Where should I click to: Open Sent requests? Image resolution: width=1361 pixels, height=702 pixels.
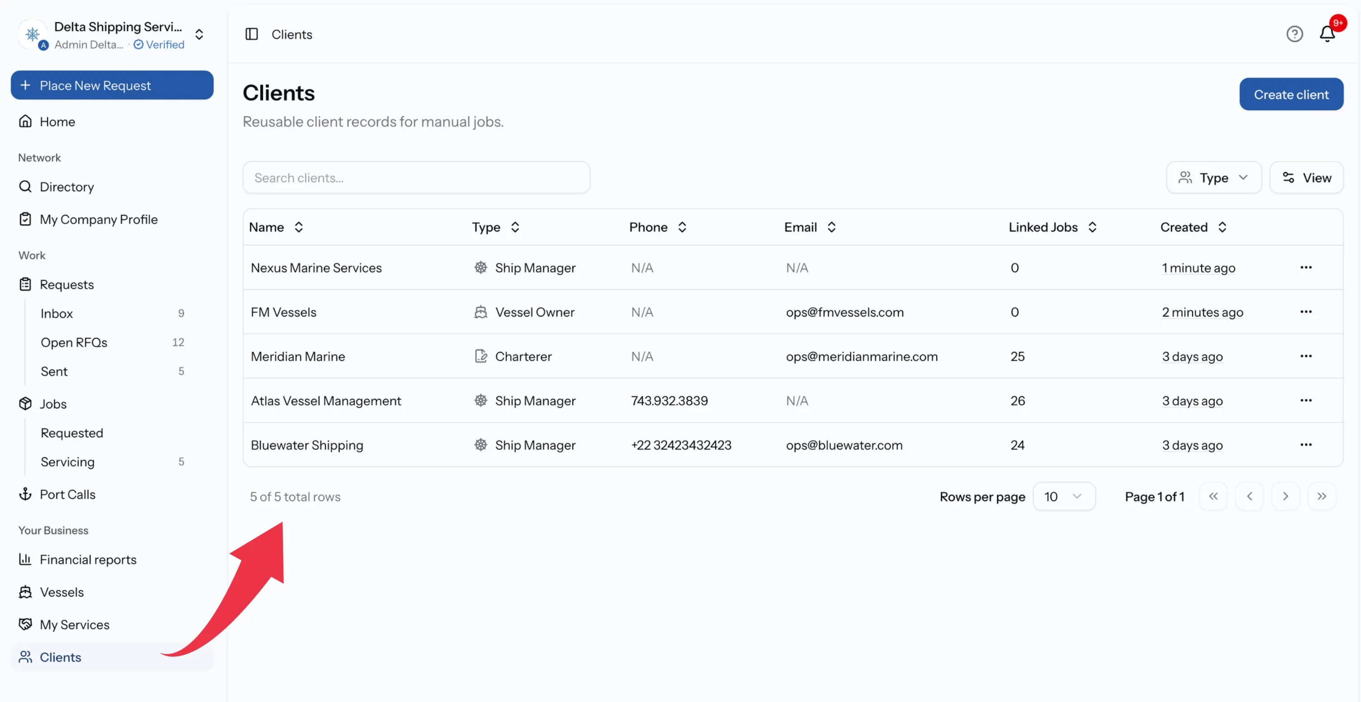(x=112, y=372)
